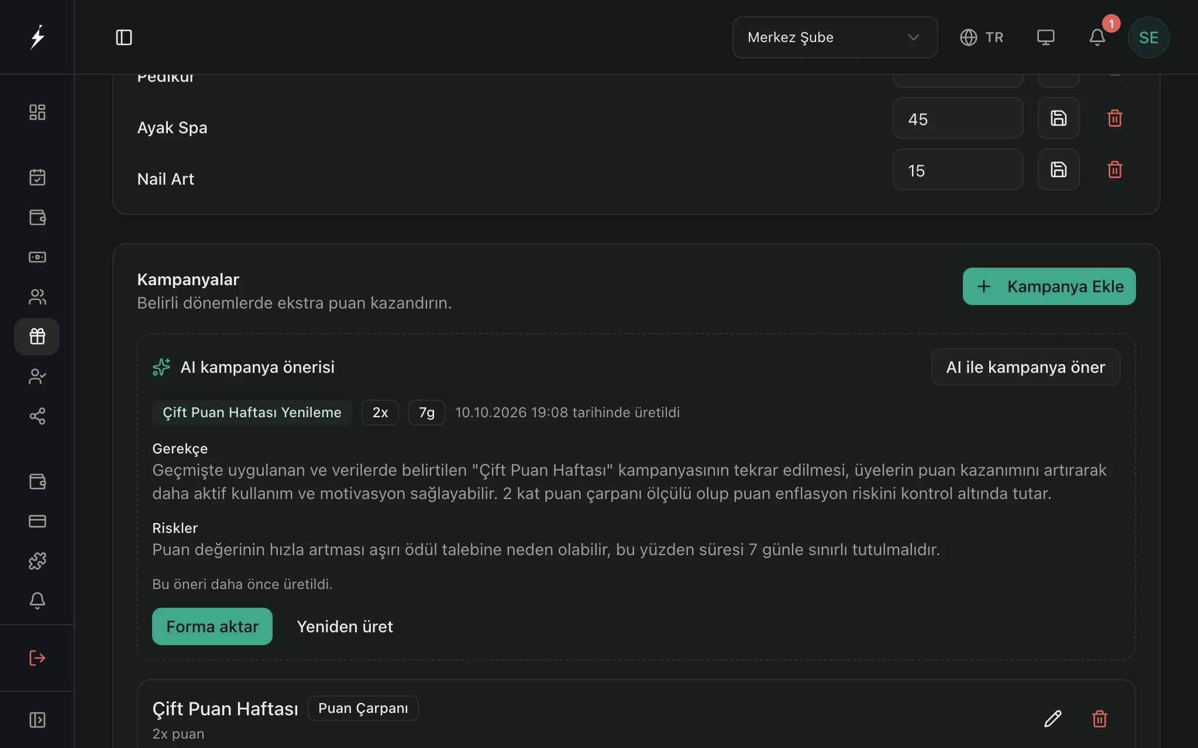1198x748 pixels.
Task: Open the SE user avatar menu
Action: [x=1148, y=37]
